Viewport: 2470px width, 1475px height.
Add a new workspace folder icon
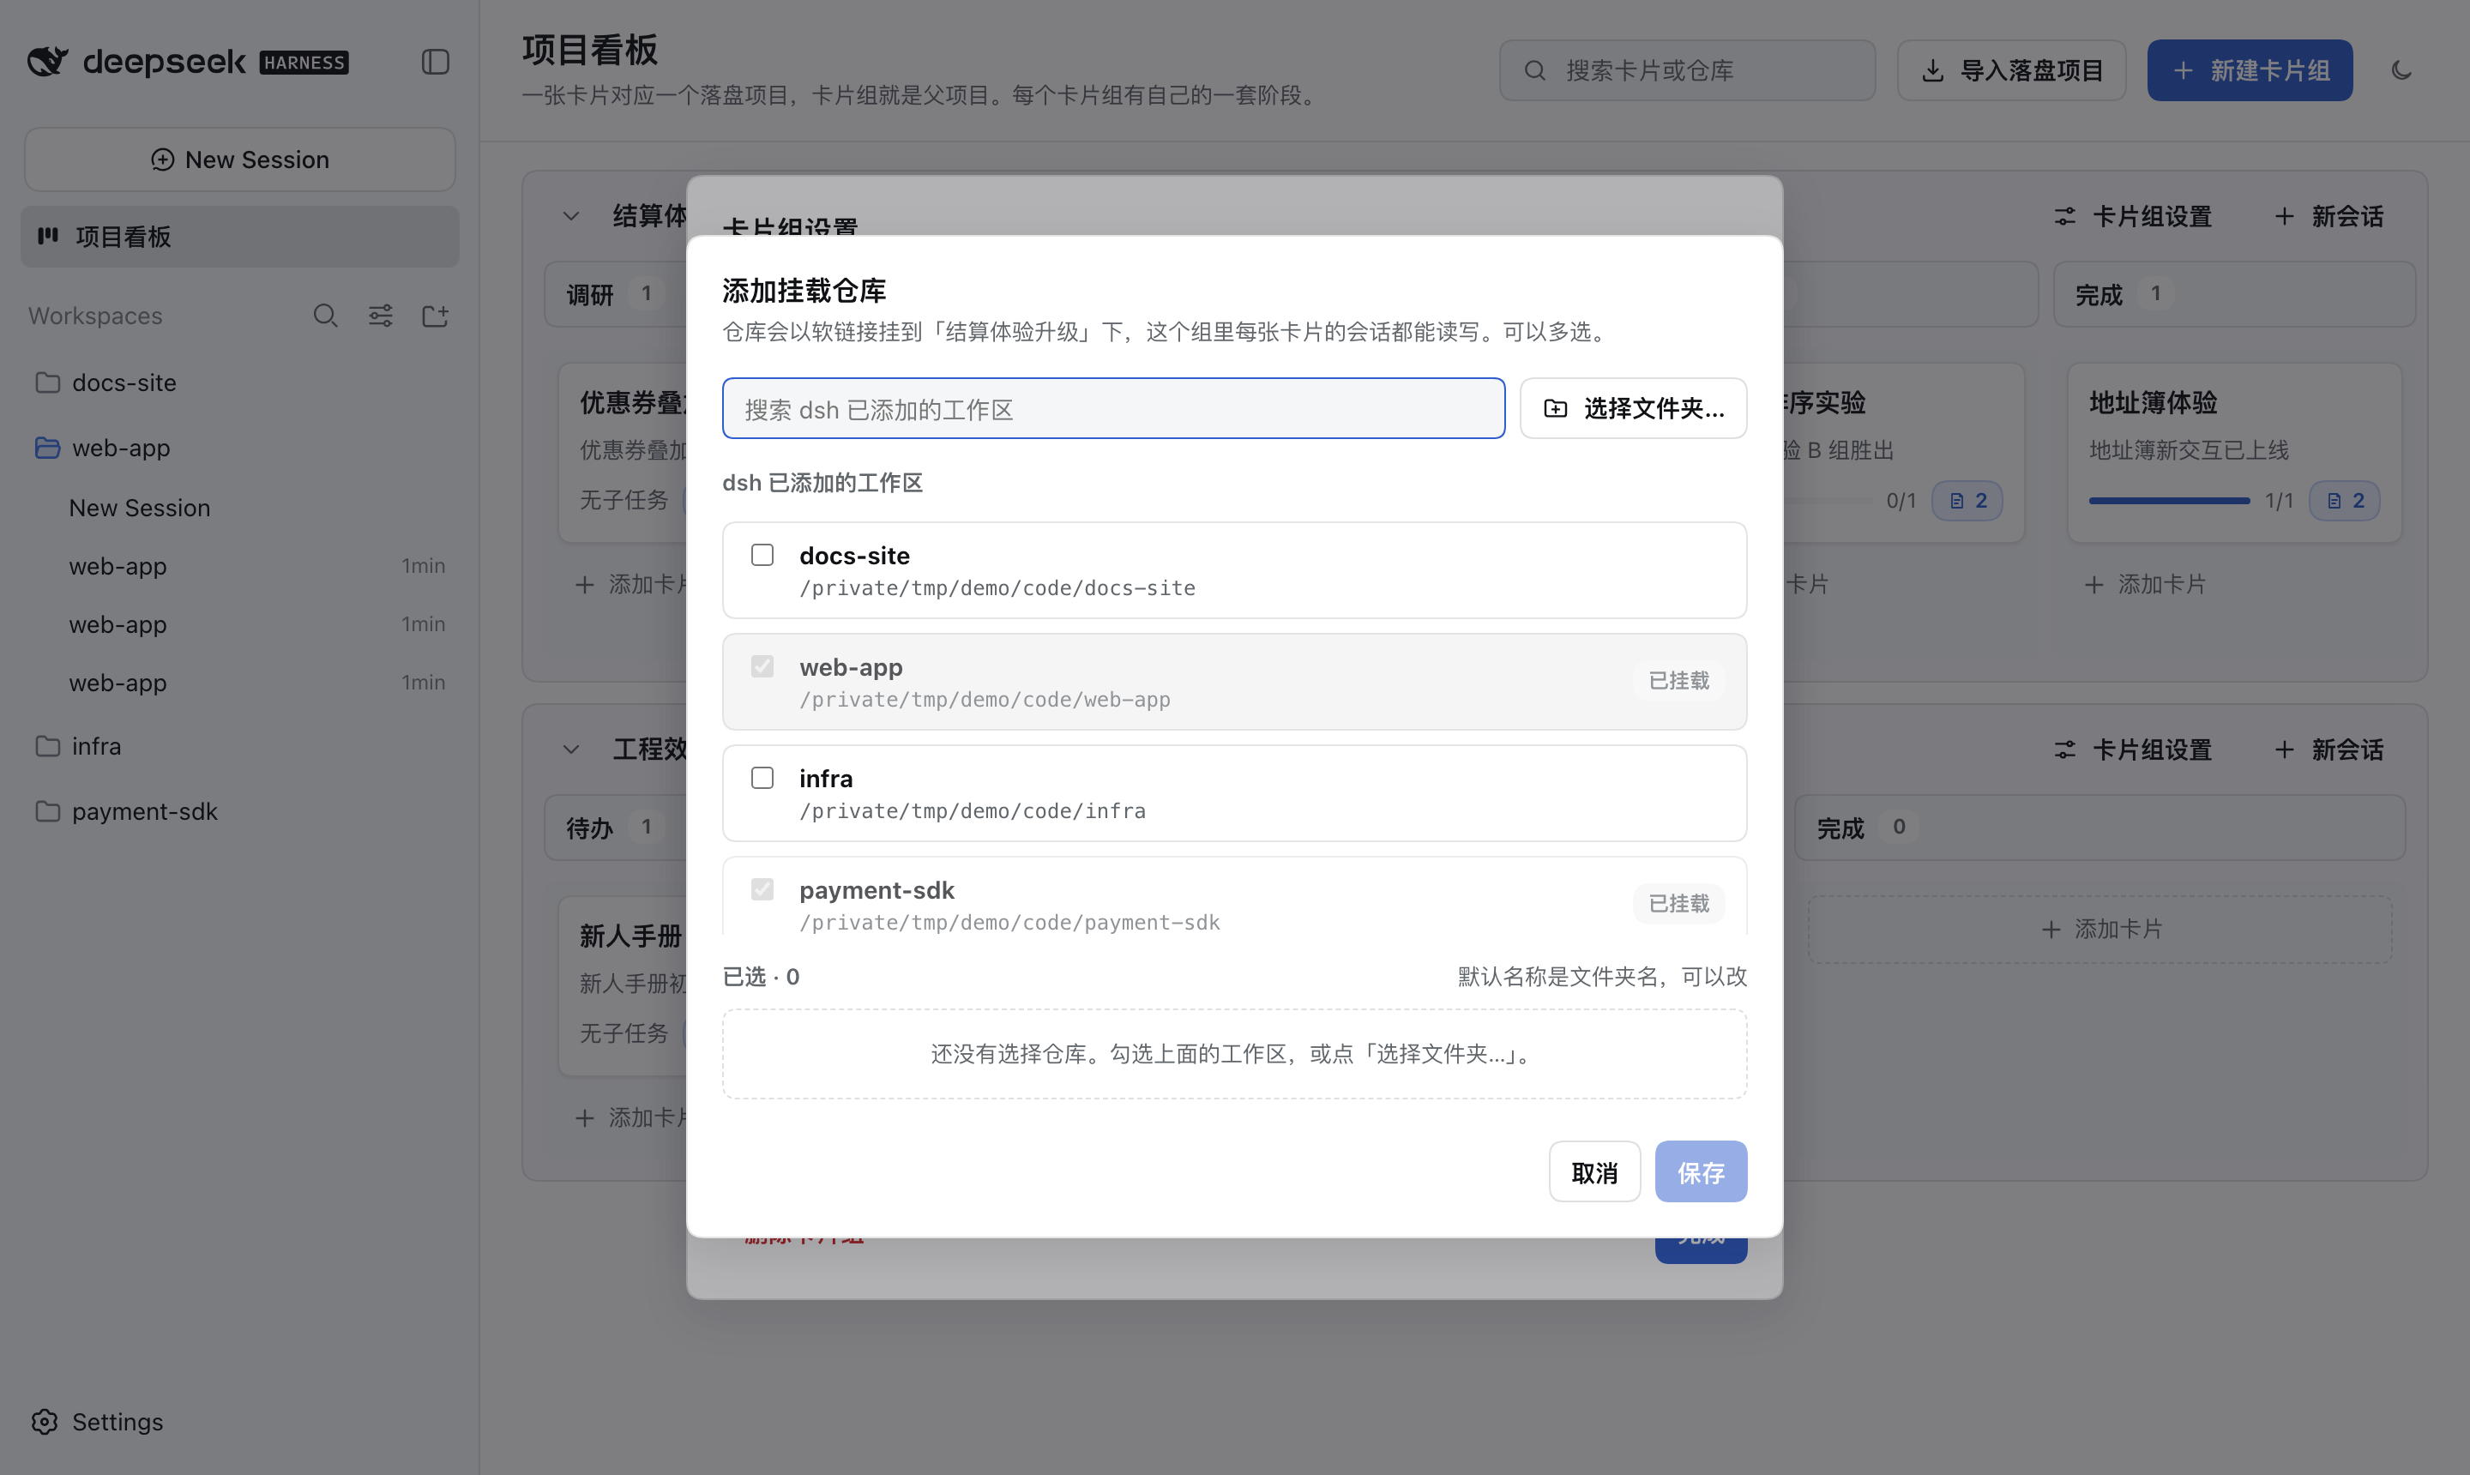tap(436, 316)
